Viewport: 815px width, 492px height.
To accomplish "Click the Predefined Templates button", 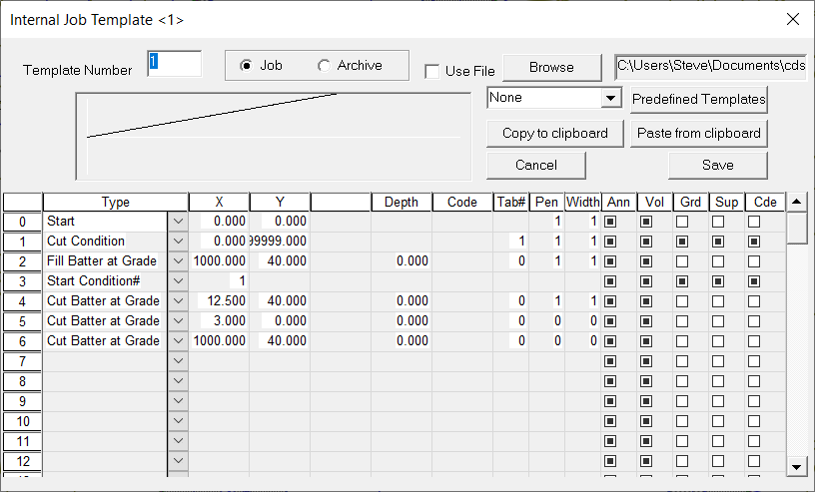I will coord(698,100).
